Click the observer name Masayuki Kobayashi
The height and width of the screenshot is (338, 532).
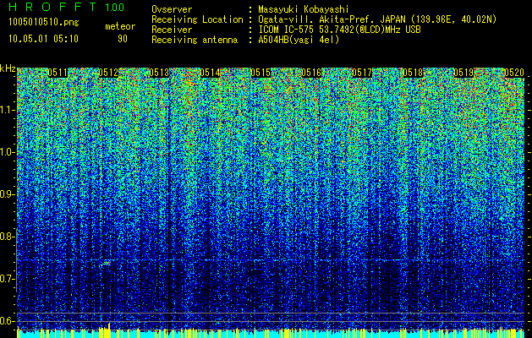pyautogui.click(x=304, y=9)
